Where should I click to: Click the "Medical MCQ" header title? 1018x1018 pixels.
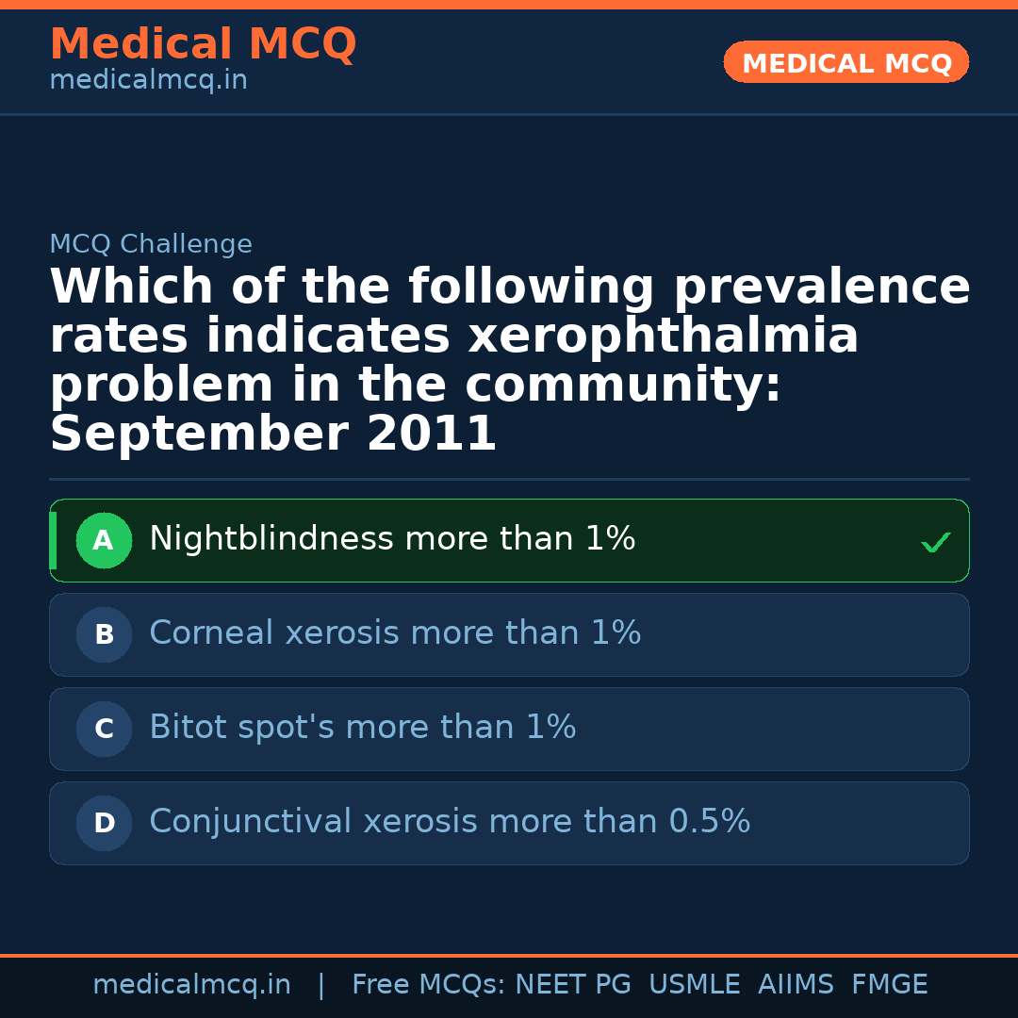point(203,44)
